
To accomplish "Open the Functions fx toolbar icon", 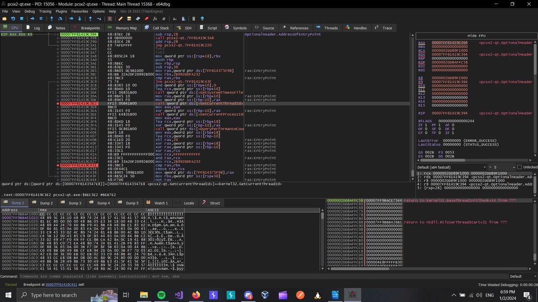I will tap(155, 19).
